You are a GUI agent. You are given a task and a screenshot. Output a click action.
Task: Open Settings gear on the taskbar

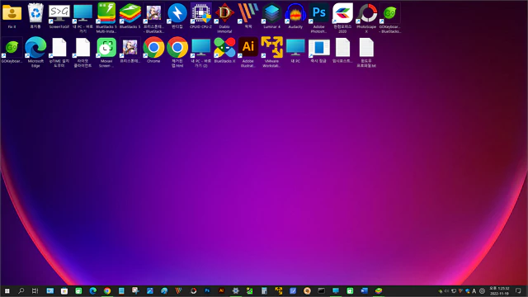[x=236, y=290]
